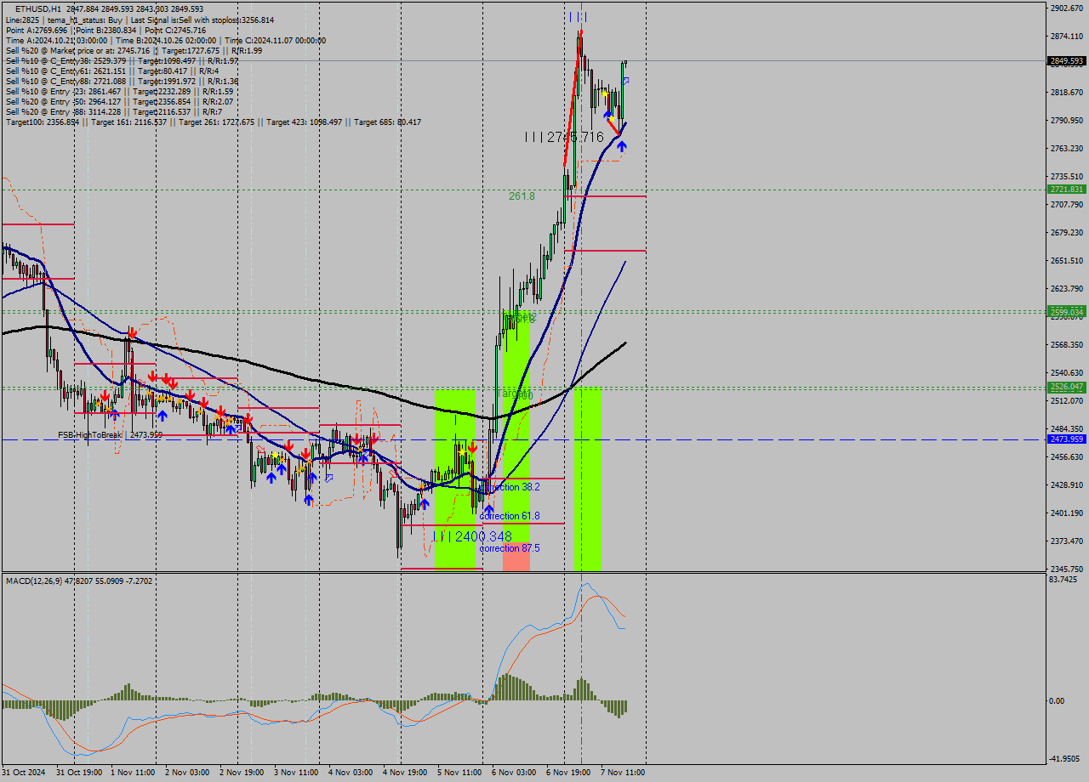The height and width of the screenshot is (782, 1089).
Task: Click the 2 Nov 03:00 time axis label
Action: pyautogui.click(x=187, y=773)
